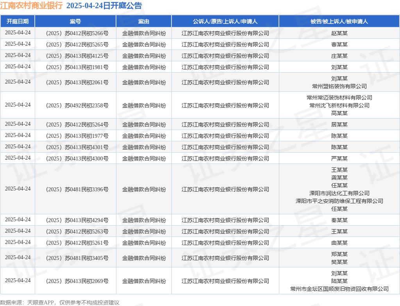
Task: Select case number 苏0492民初2358号
Action: [77, 105]
